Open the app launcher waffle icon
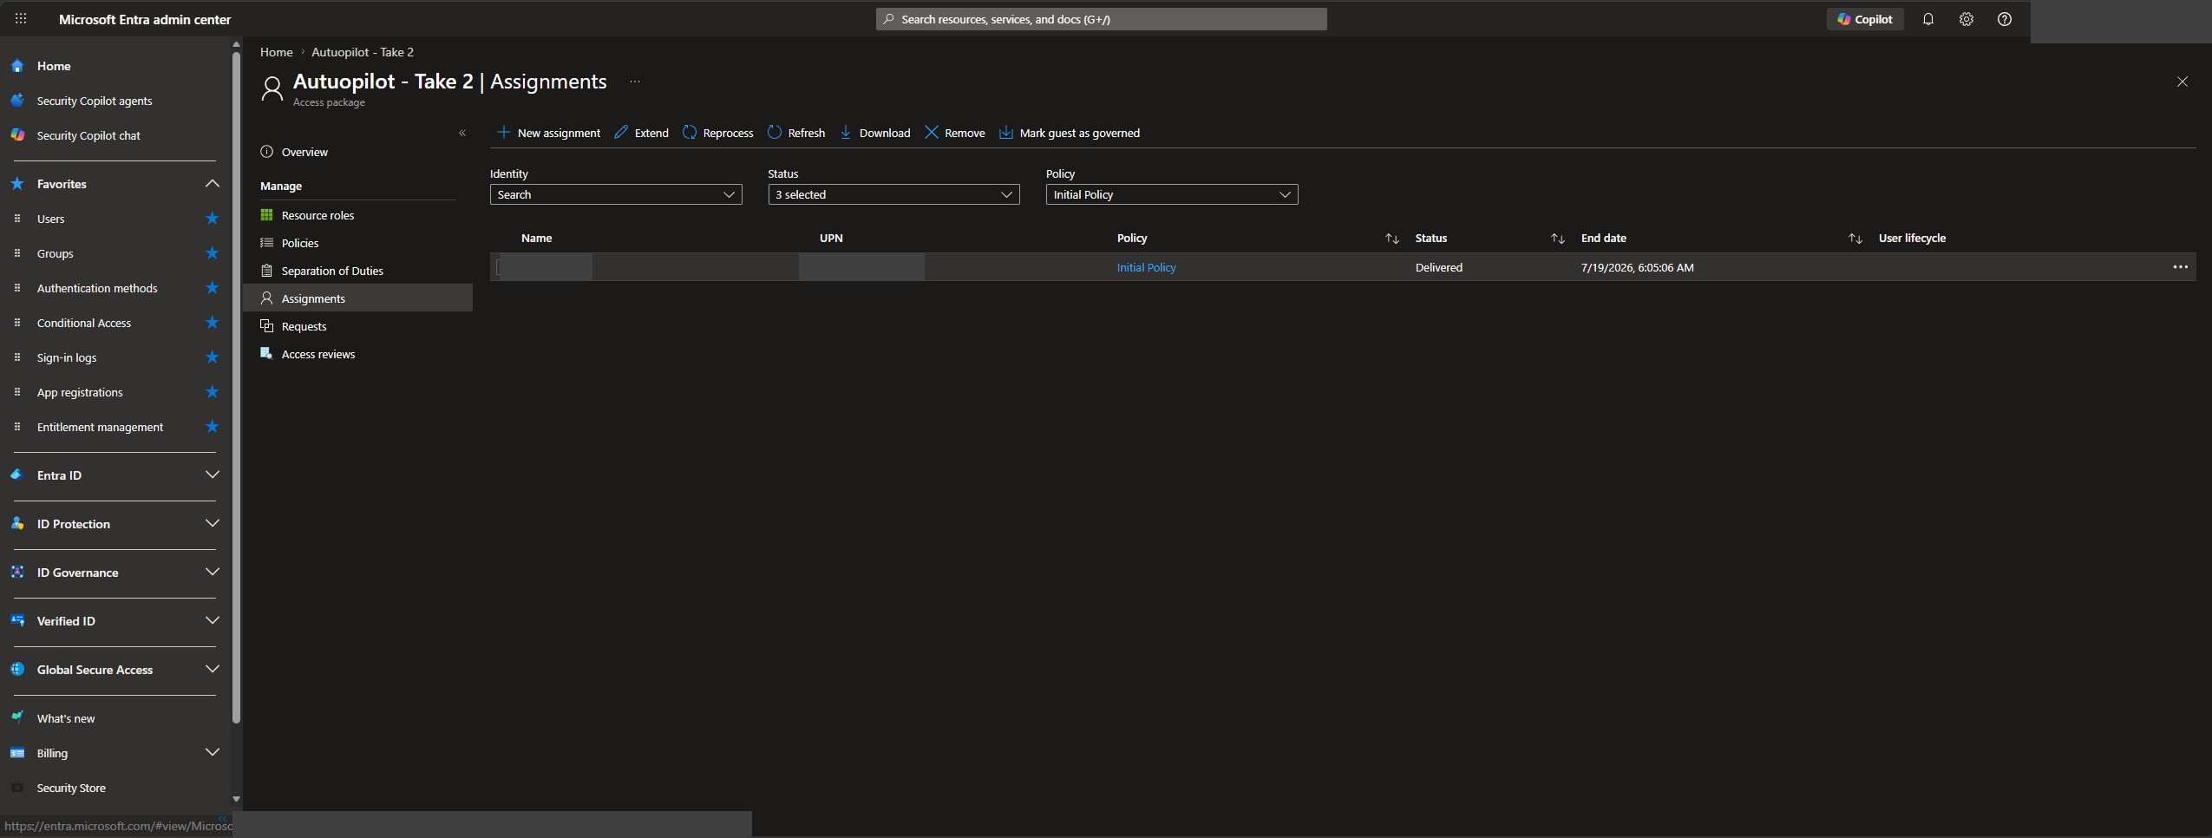The image size is (2212, 838). (21, 18)
